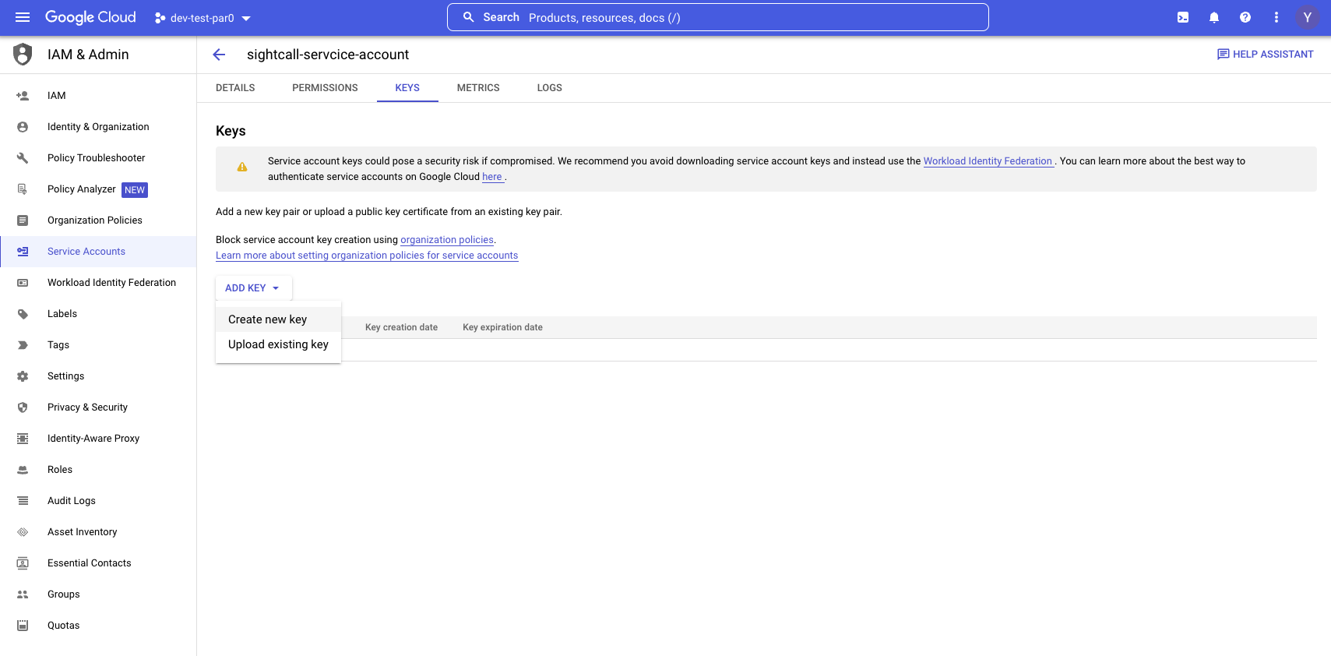The image size is (1331, 656).
Task: Open Audit Logs page
Action: (98, 501)
